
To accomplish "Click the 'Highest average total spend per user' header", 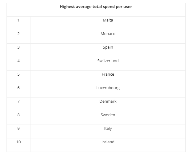I will point(96,7).
